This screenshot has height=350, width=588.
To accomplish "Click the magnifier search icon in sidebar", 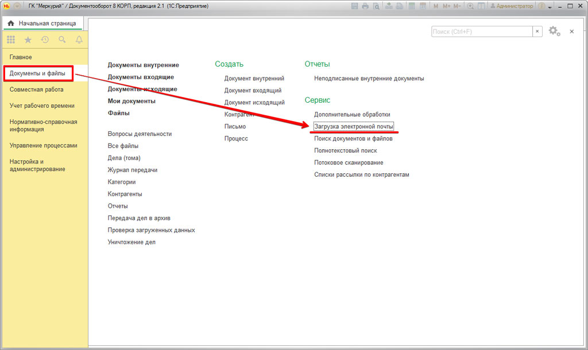I will [62, 40].
